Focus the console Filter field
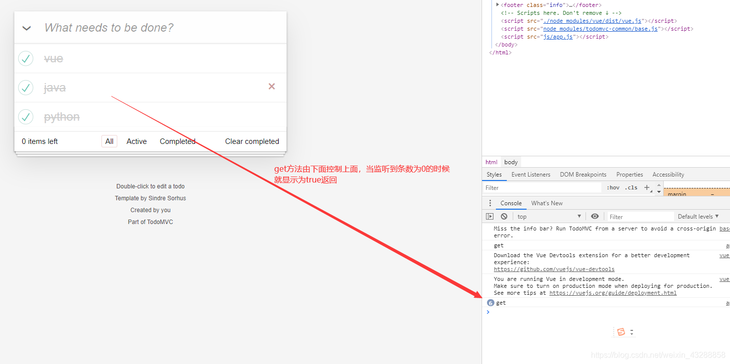This screenshot has width=730, height=364. tap(640, 217)
